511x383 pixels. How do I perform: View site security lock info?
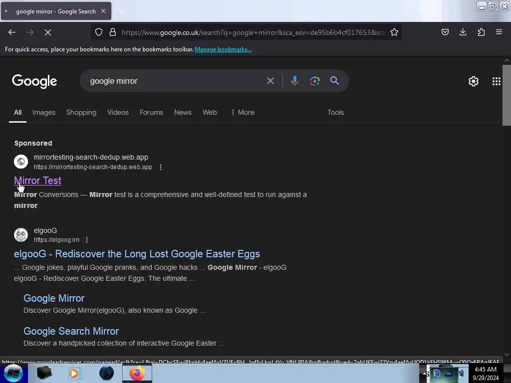coord(113,32)
